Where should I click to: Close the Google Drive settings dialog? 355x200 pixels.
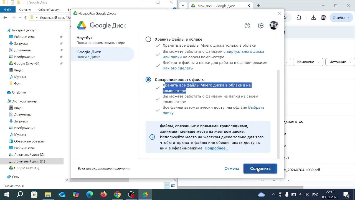279,13
